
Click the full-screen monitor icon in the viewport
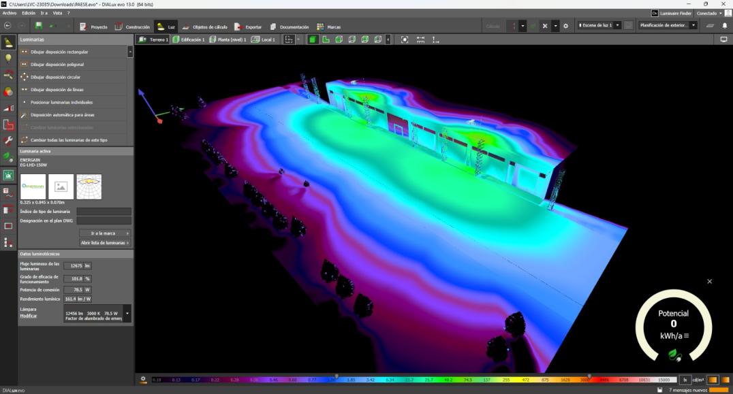coord(723,39)
